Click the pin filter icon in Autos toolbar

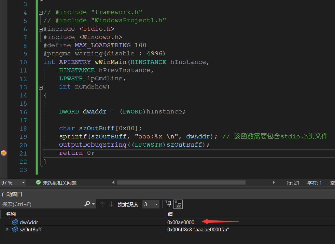[x=168, y=204]
